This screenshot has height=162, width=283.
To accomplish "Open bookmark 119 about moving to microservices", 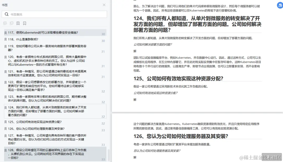I will click(x=55, y=48).
